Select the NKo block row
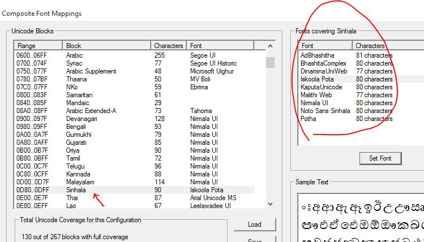 point(134,87)
